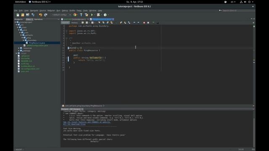Click the red Start Macro Recording icon

144,23
